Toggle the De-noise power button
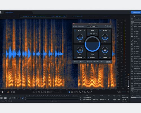Viewport: 141px width, 113px height. (x=88, y=57)
